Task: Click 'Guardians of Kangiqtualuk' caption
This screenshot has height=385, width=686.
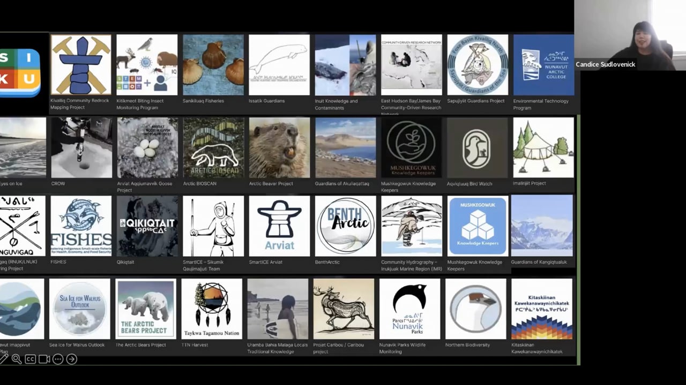Action: [x=539, y=262]
